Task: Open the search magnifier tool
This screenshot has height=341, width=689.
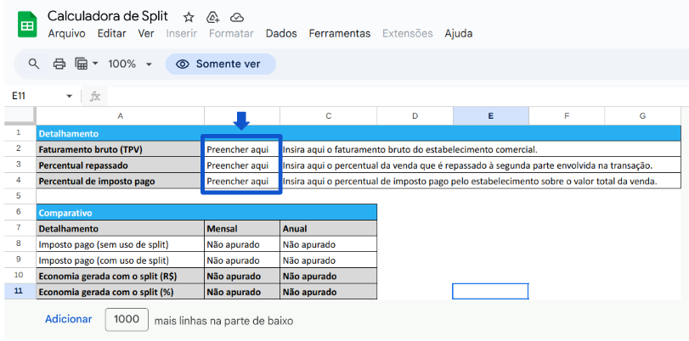Action: click(x=34, y=64)
